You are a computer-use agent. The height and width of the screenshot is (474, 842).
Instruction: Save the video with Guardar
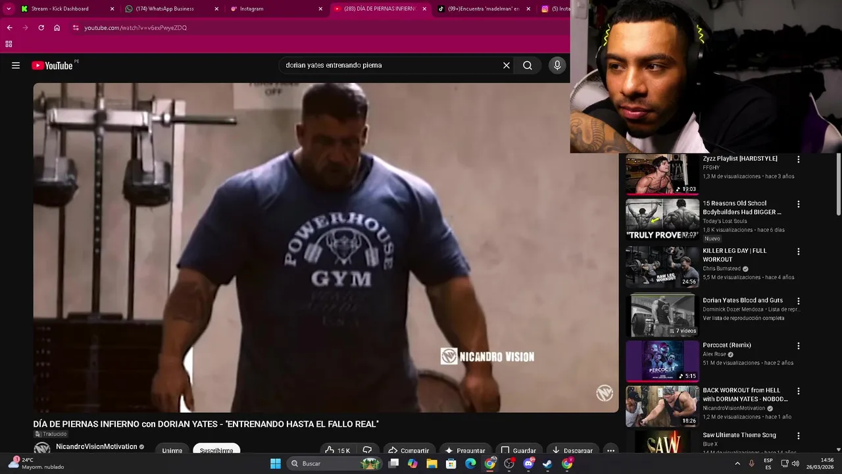click(x=518, y=450)
